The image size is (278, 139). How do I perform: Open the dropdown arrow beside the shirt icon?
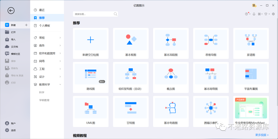pos(269,14)
